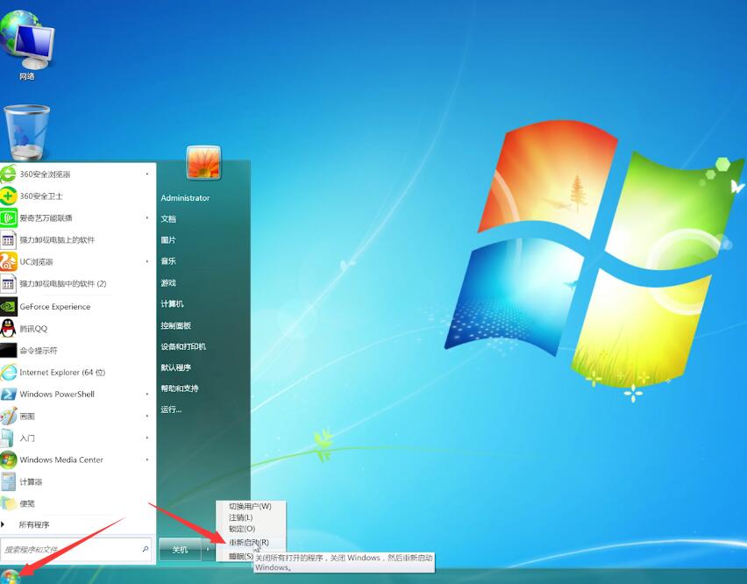Click the 入门 icon
Viewport: 747px width, 584px height.
[x=8, y=438]
